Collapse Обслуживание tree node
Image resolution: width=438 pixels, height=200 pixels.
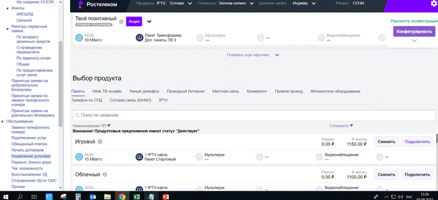coord(3,121)
